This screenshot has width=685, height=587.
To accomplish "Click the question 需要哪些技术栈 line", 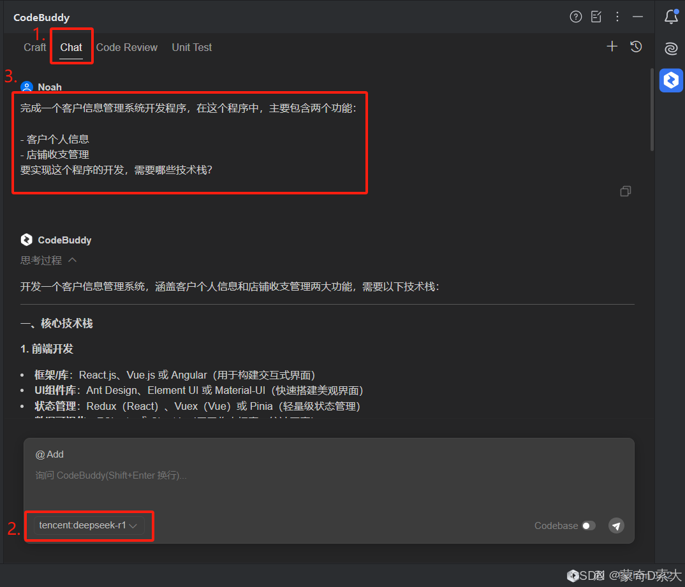I will (x=116, y=170).
